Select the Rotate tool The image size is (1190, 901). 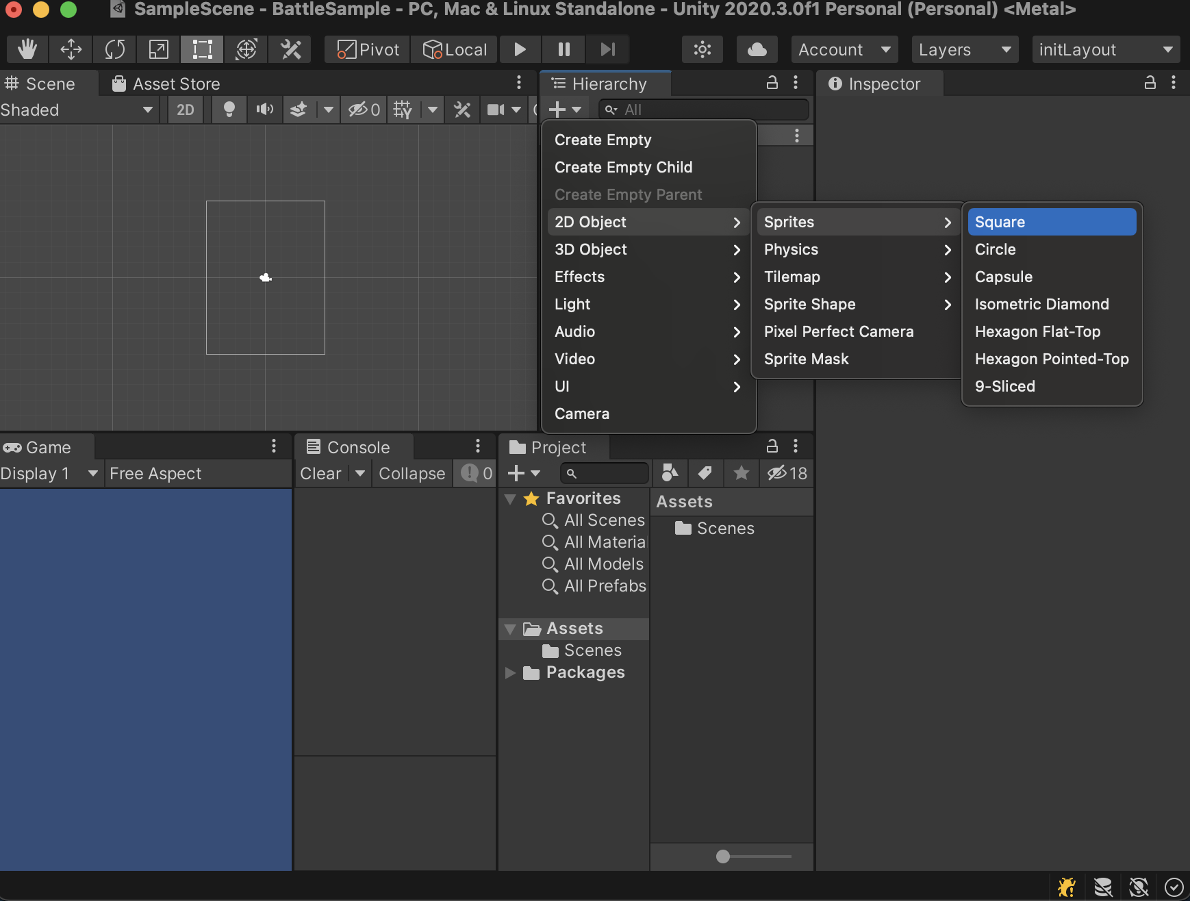tap(115, 49)
